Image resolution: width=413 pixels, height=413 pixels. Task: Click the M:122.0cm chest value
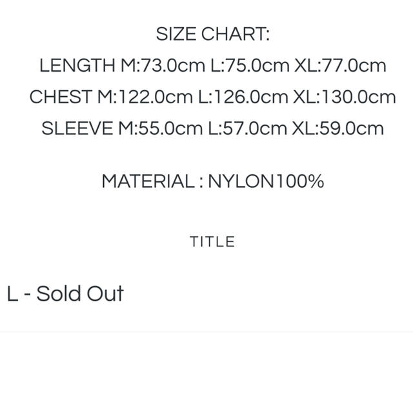(x=145, y=97)
